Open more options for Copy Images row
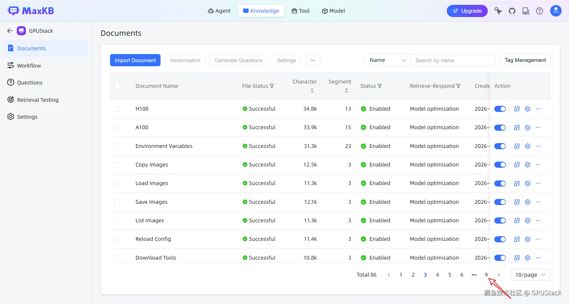The image size is (569, 304). click(x=538, y=165)
